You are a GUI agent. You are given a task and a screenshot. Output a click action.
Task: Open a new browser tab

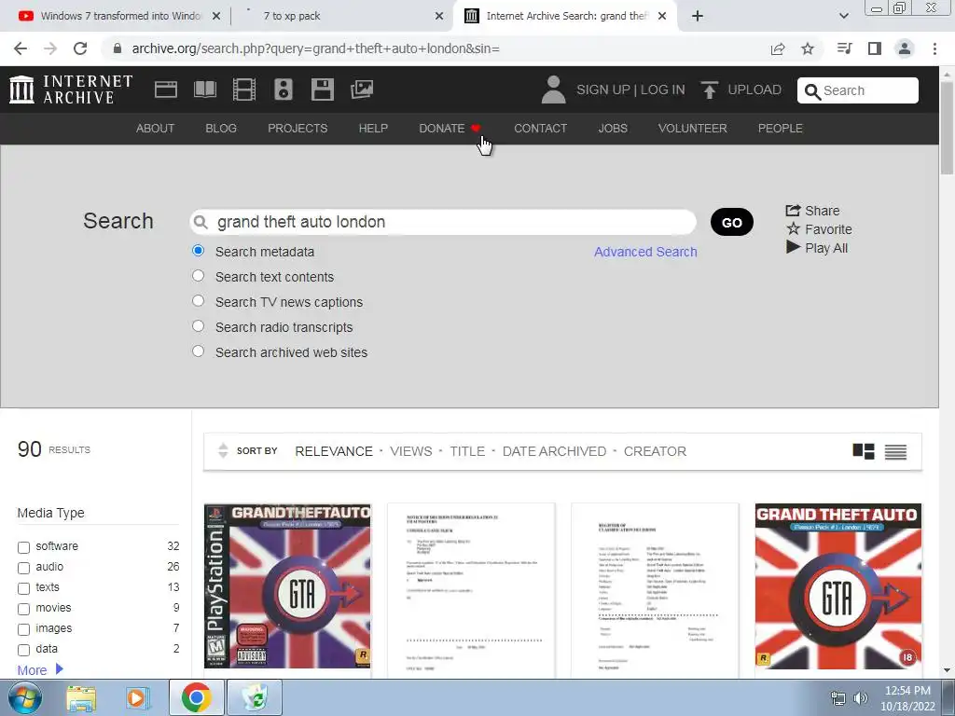pos(698,16)
